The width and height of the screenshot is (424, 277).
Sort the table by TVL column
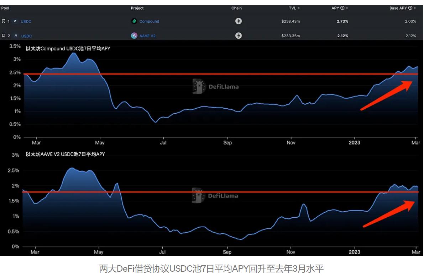[299, 8]
